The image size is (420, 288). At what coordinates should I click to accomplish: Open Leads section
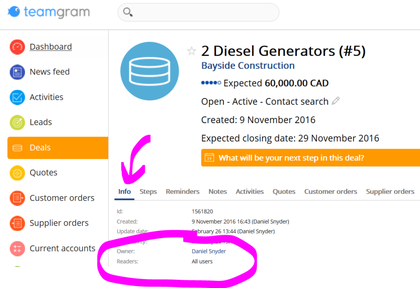tap(41, 122)
